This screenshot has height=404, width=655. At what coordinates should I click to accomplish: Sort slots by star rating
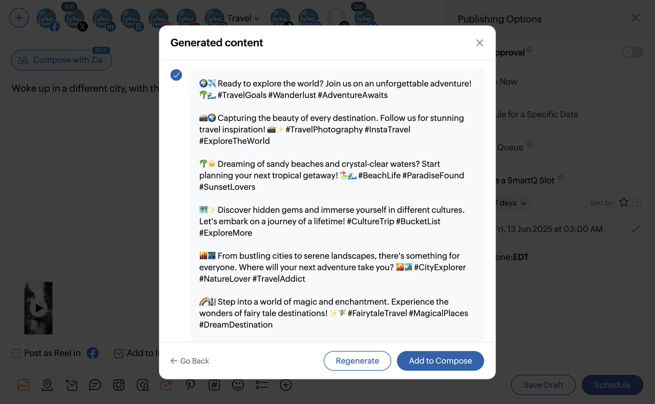coord(624,202)
